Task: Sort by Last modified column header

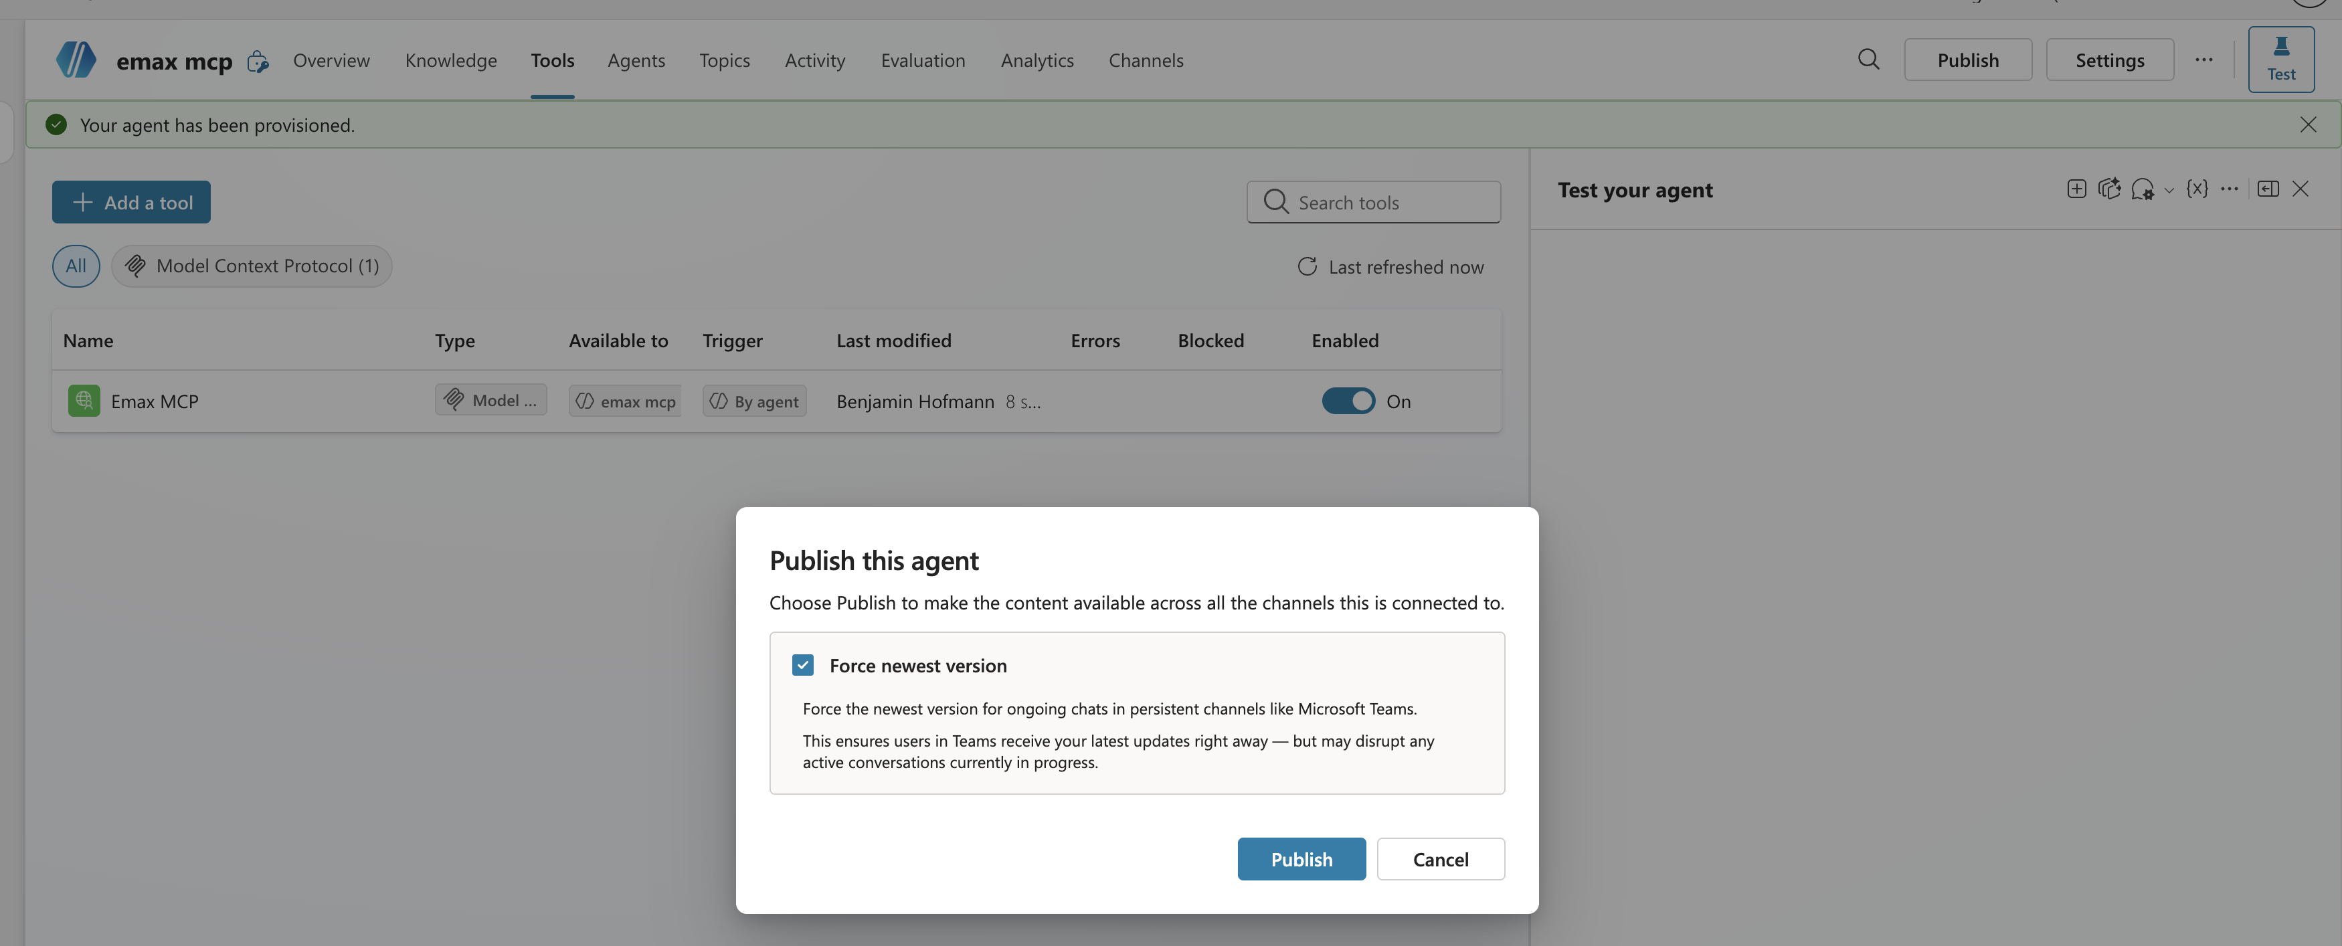Action: 894,340
